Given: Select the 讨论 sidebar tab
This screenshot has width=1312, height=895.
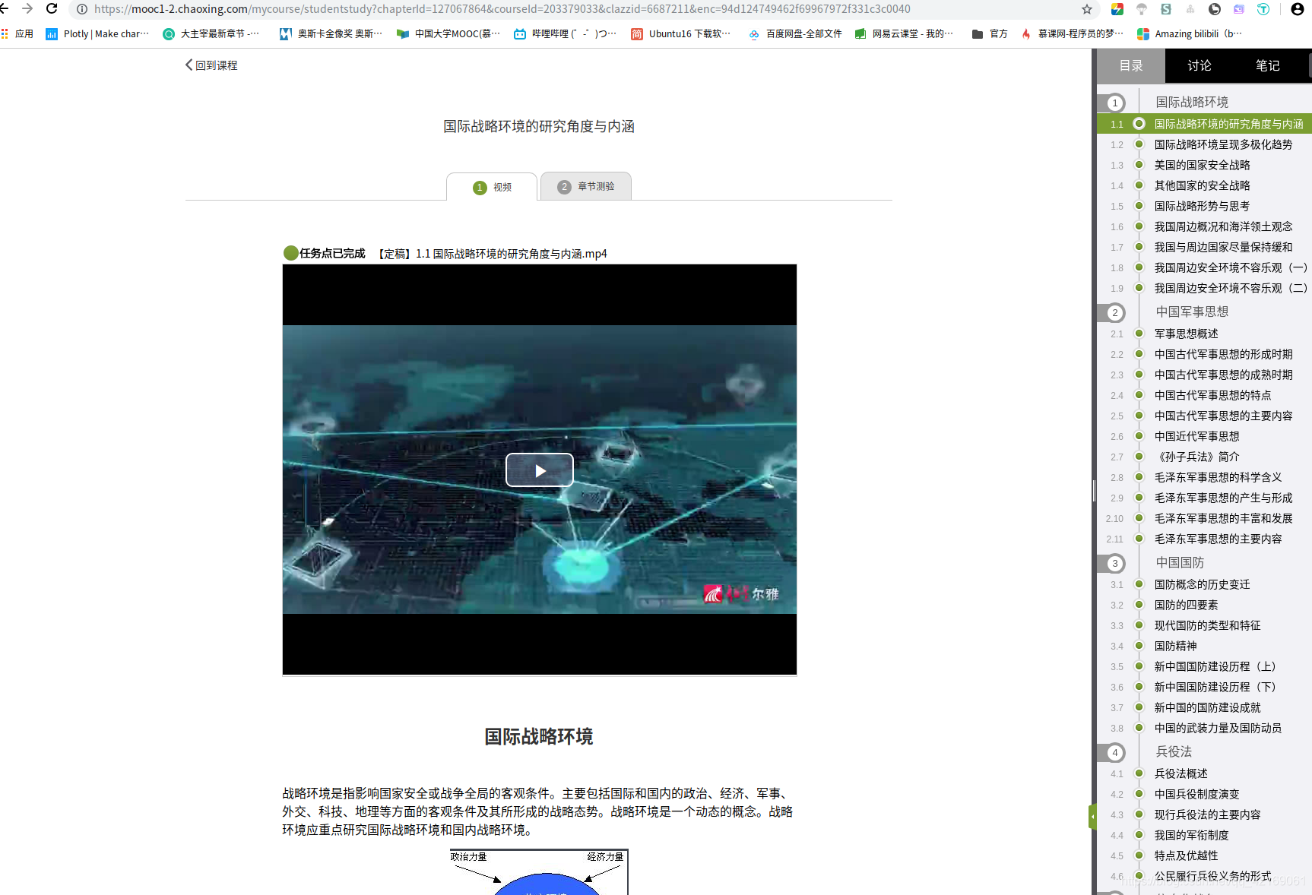Looking at the screenshot, I should coord(1199,65).
